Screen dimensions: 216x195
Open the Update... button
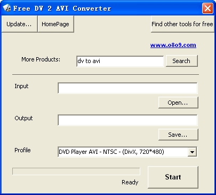(19, 24)
